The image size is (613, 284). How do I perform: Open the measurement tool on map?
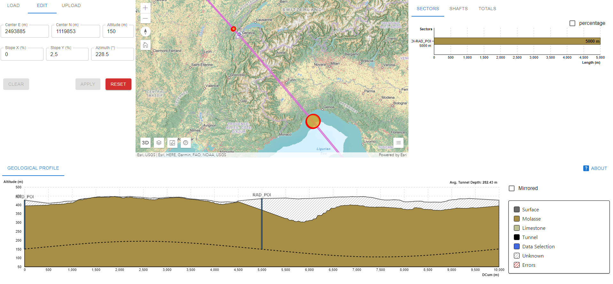click(x=172, y=143)
